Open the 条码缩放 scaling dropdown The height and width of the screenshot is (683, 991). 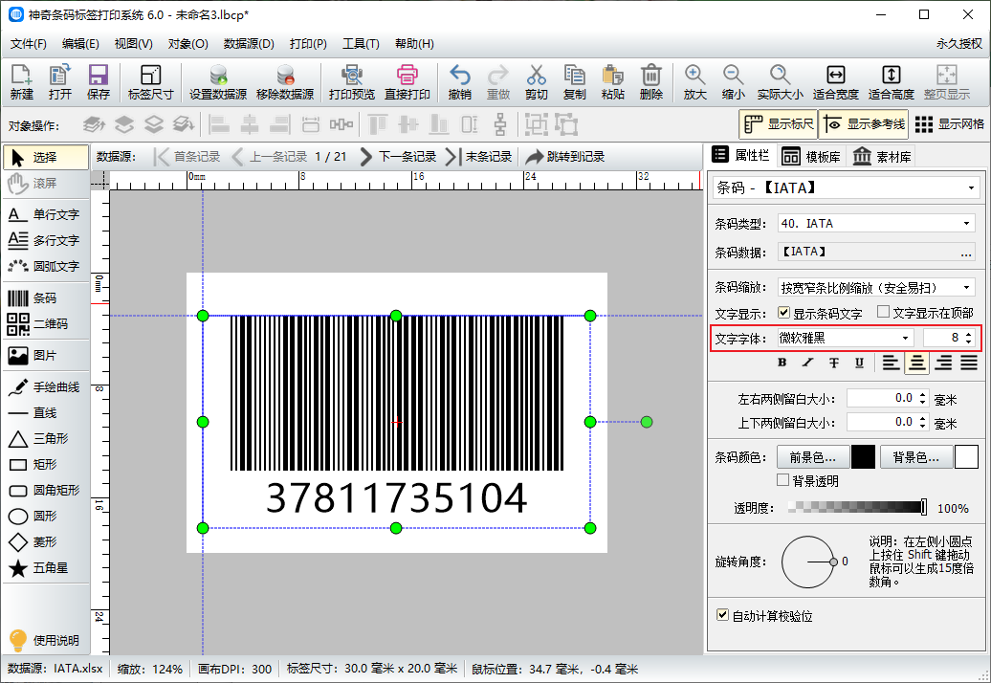point(875,287)
